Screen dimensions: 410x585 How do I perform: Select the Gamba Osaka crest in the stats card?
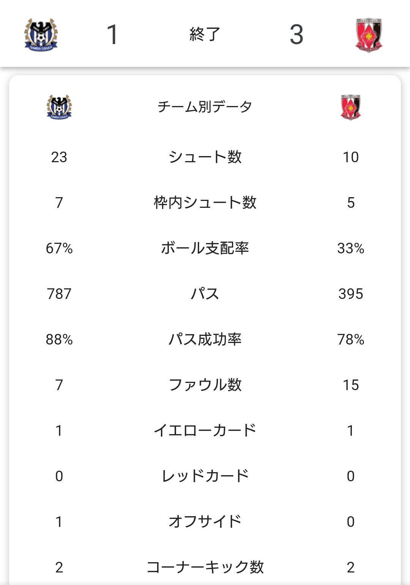59,107
